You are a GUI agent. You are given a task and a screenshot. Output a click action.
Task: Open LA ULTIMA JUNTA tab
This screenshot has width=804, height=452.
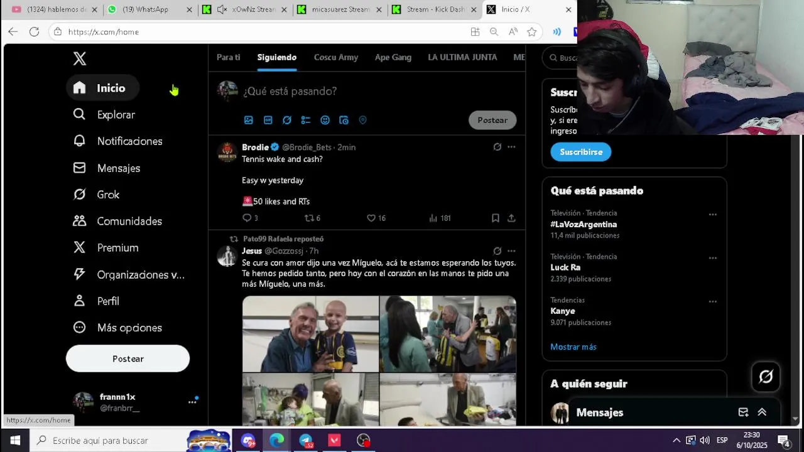pyautogui.click(x=462, y=57)
